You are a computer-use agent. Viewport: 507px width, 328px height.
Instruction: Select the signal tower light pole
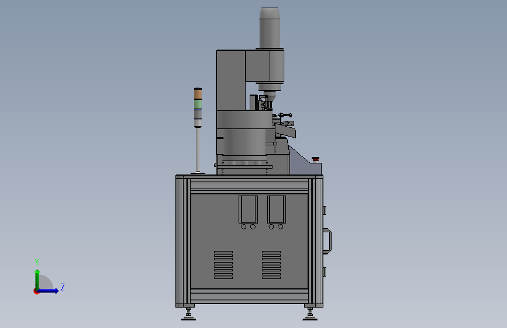click(x=198, y=150)
